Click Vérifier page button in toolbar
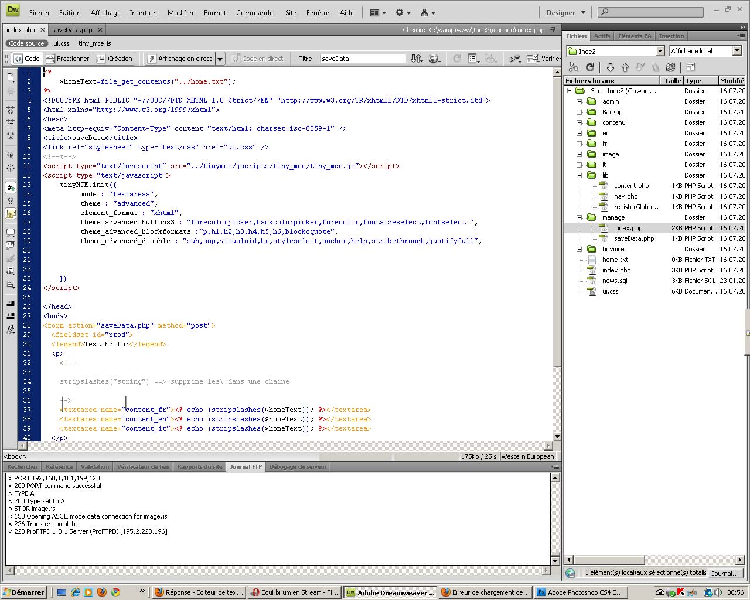This screenshot has height=600, width=750. [x=544, y=59]
